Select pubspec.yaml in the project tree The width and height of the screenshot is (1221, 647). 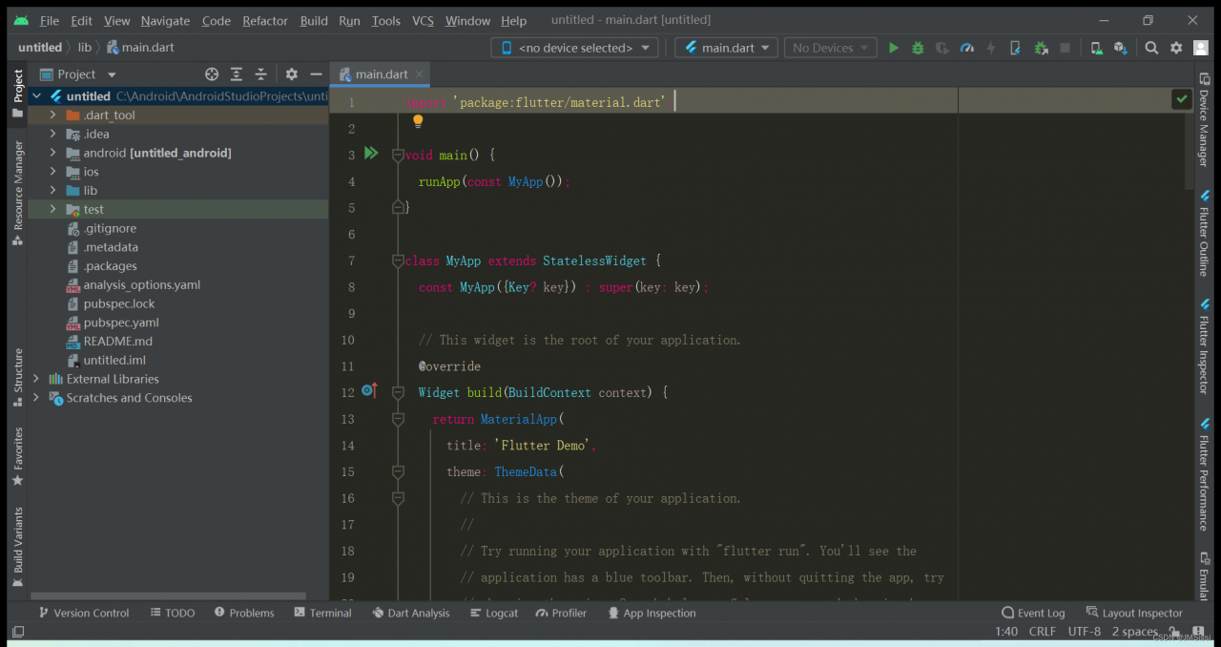click(120, 323)
